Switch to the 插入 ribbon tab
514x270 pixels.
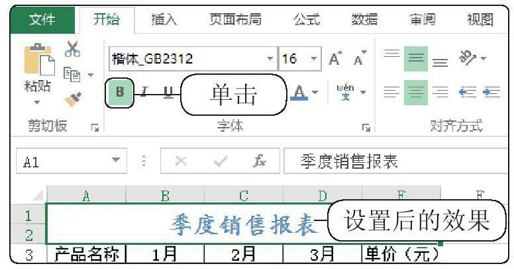pyautogui.click(x=164, y=20)
